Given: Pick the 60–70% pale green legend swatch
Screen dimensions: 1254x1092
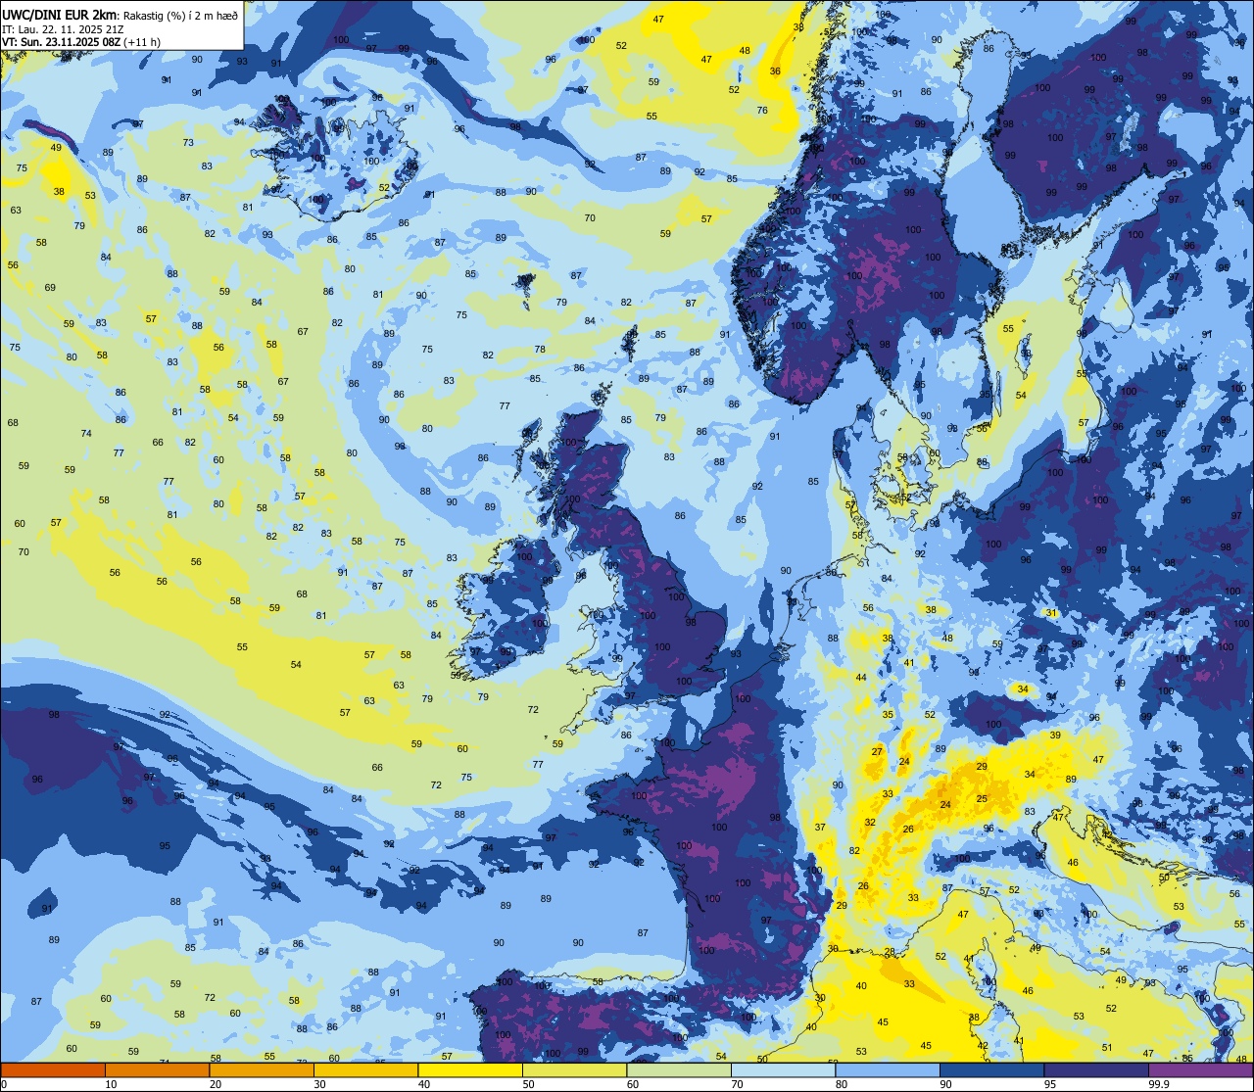Looking at the screenshot, I should 679,1069.
